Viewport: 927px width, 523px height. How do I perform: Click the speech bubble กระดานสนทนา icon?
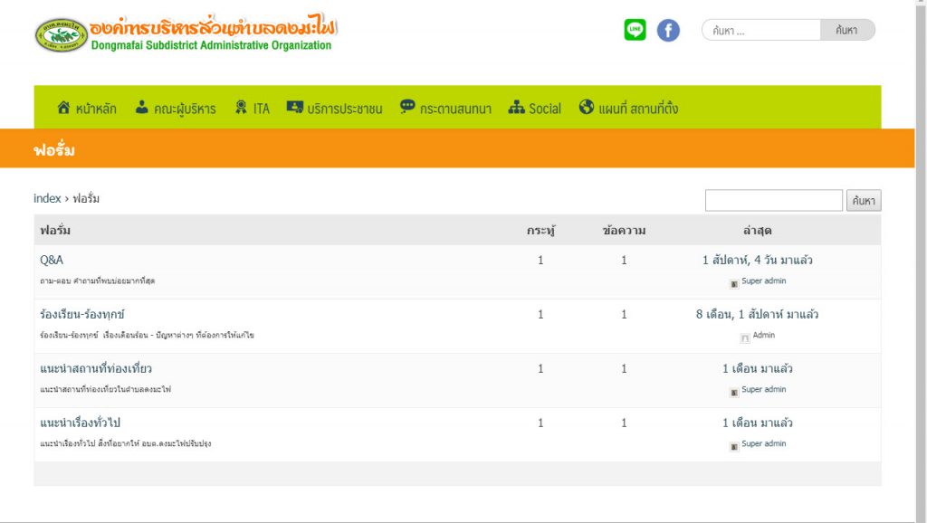click(407, 107)
